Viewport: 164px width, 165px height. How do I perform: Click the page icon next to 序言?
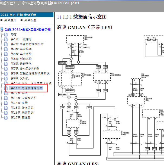tap(6, 34)
